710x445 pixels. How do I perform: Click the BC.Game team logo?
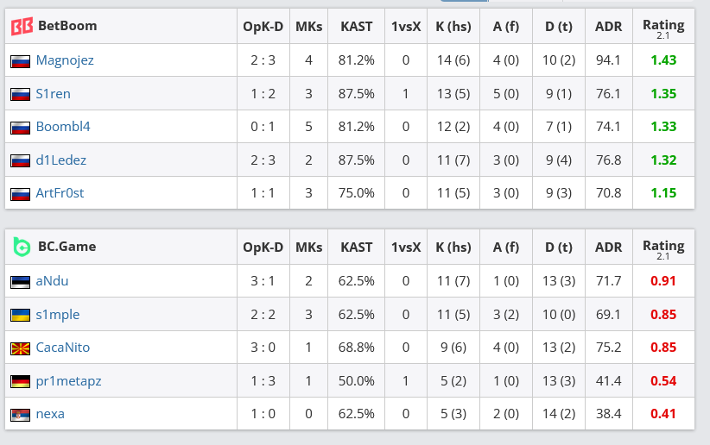[22, 247]
